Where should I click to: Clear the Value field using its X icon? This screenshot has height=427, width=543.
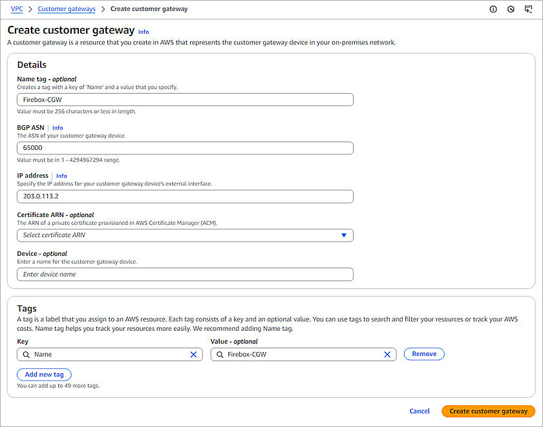387,354
